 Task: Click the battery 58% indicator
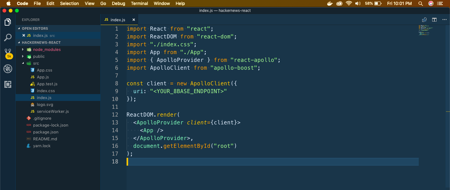click(x=373, y=3)
